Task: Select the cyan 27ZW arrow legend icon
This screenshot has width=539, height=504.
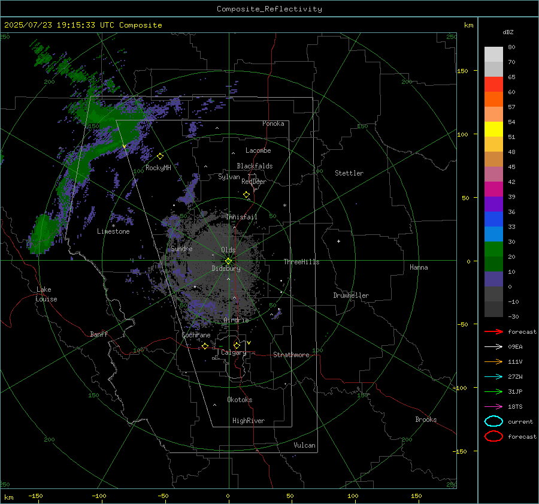Action: coord(493,377)
